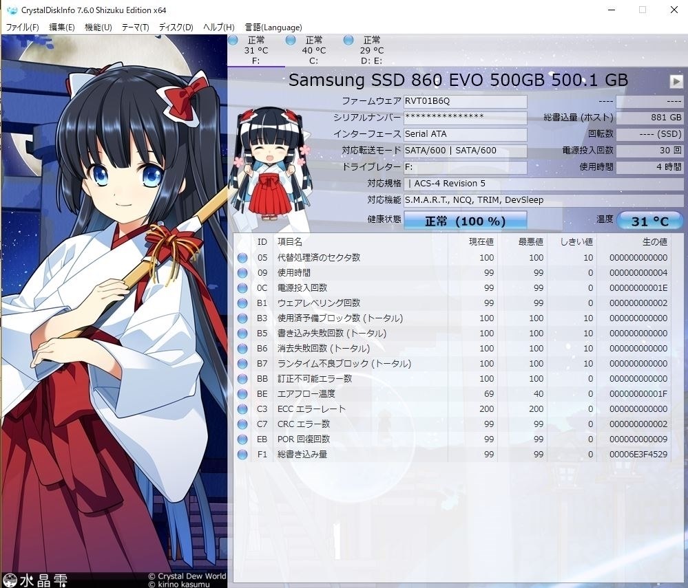Click the 生の値 column header
Viewport: 688px width, 588px height.
point(655,242)
